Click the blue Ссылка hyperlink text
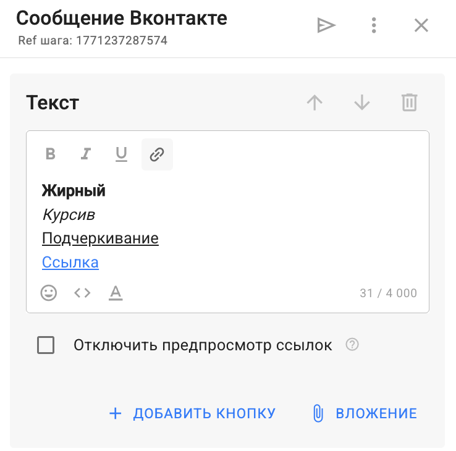Viewport: 456px width, 451px height. [x=70, y=263]
